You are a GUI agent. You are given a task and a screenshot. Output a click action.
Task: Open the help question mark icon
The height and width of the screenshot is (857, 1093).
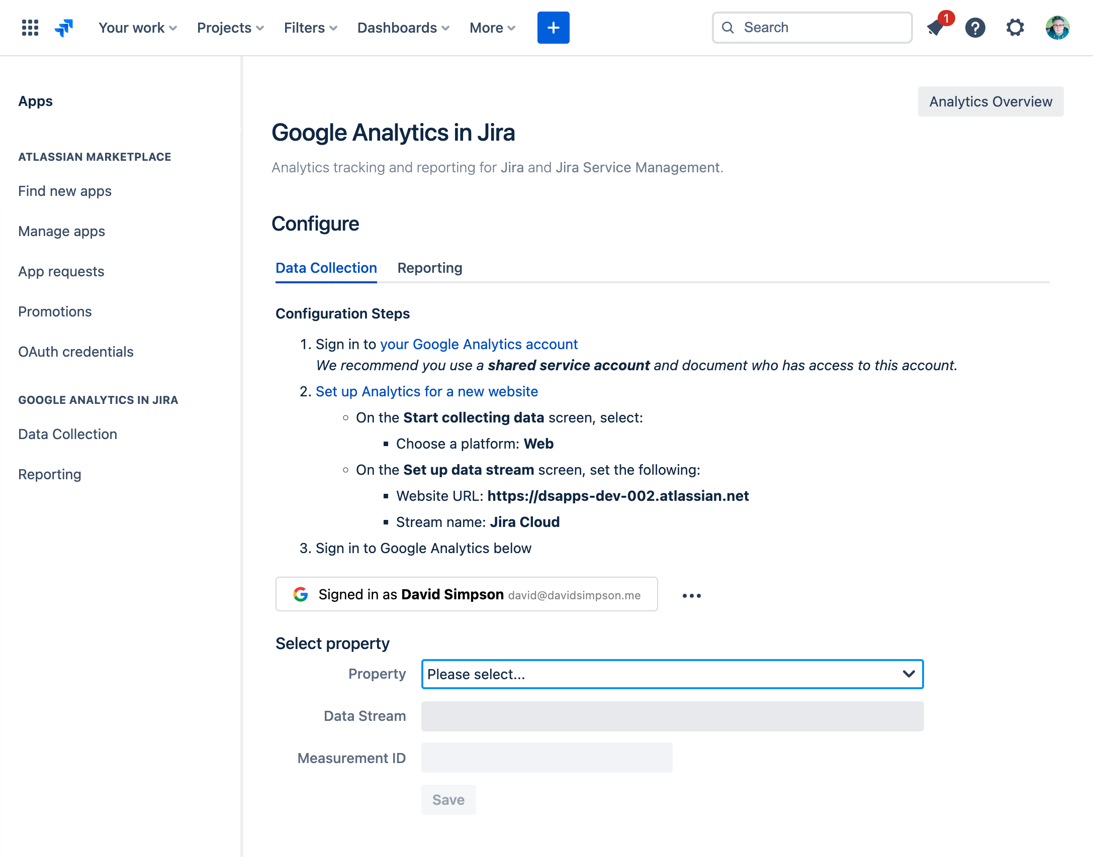975,28
